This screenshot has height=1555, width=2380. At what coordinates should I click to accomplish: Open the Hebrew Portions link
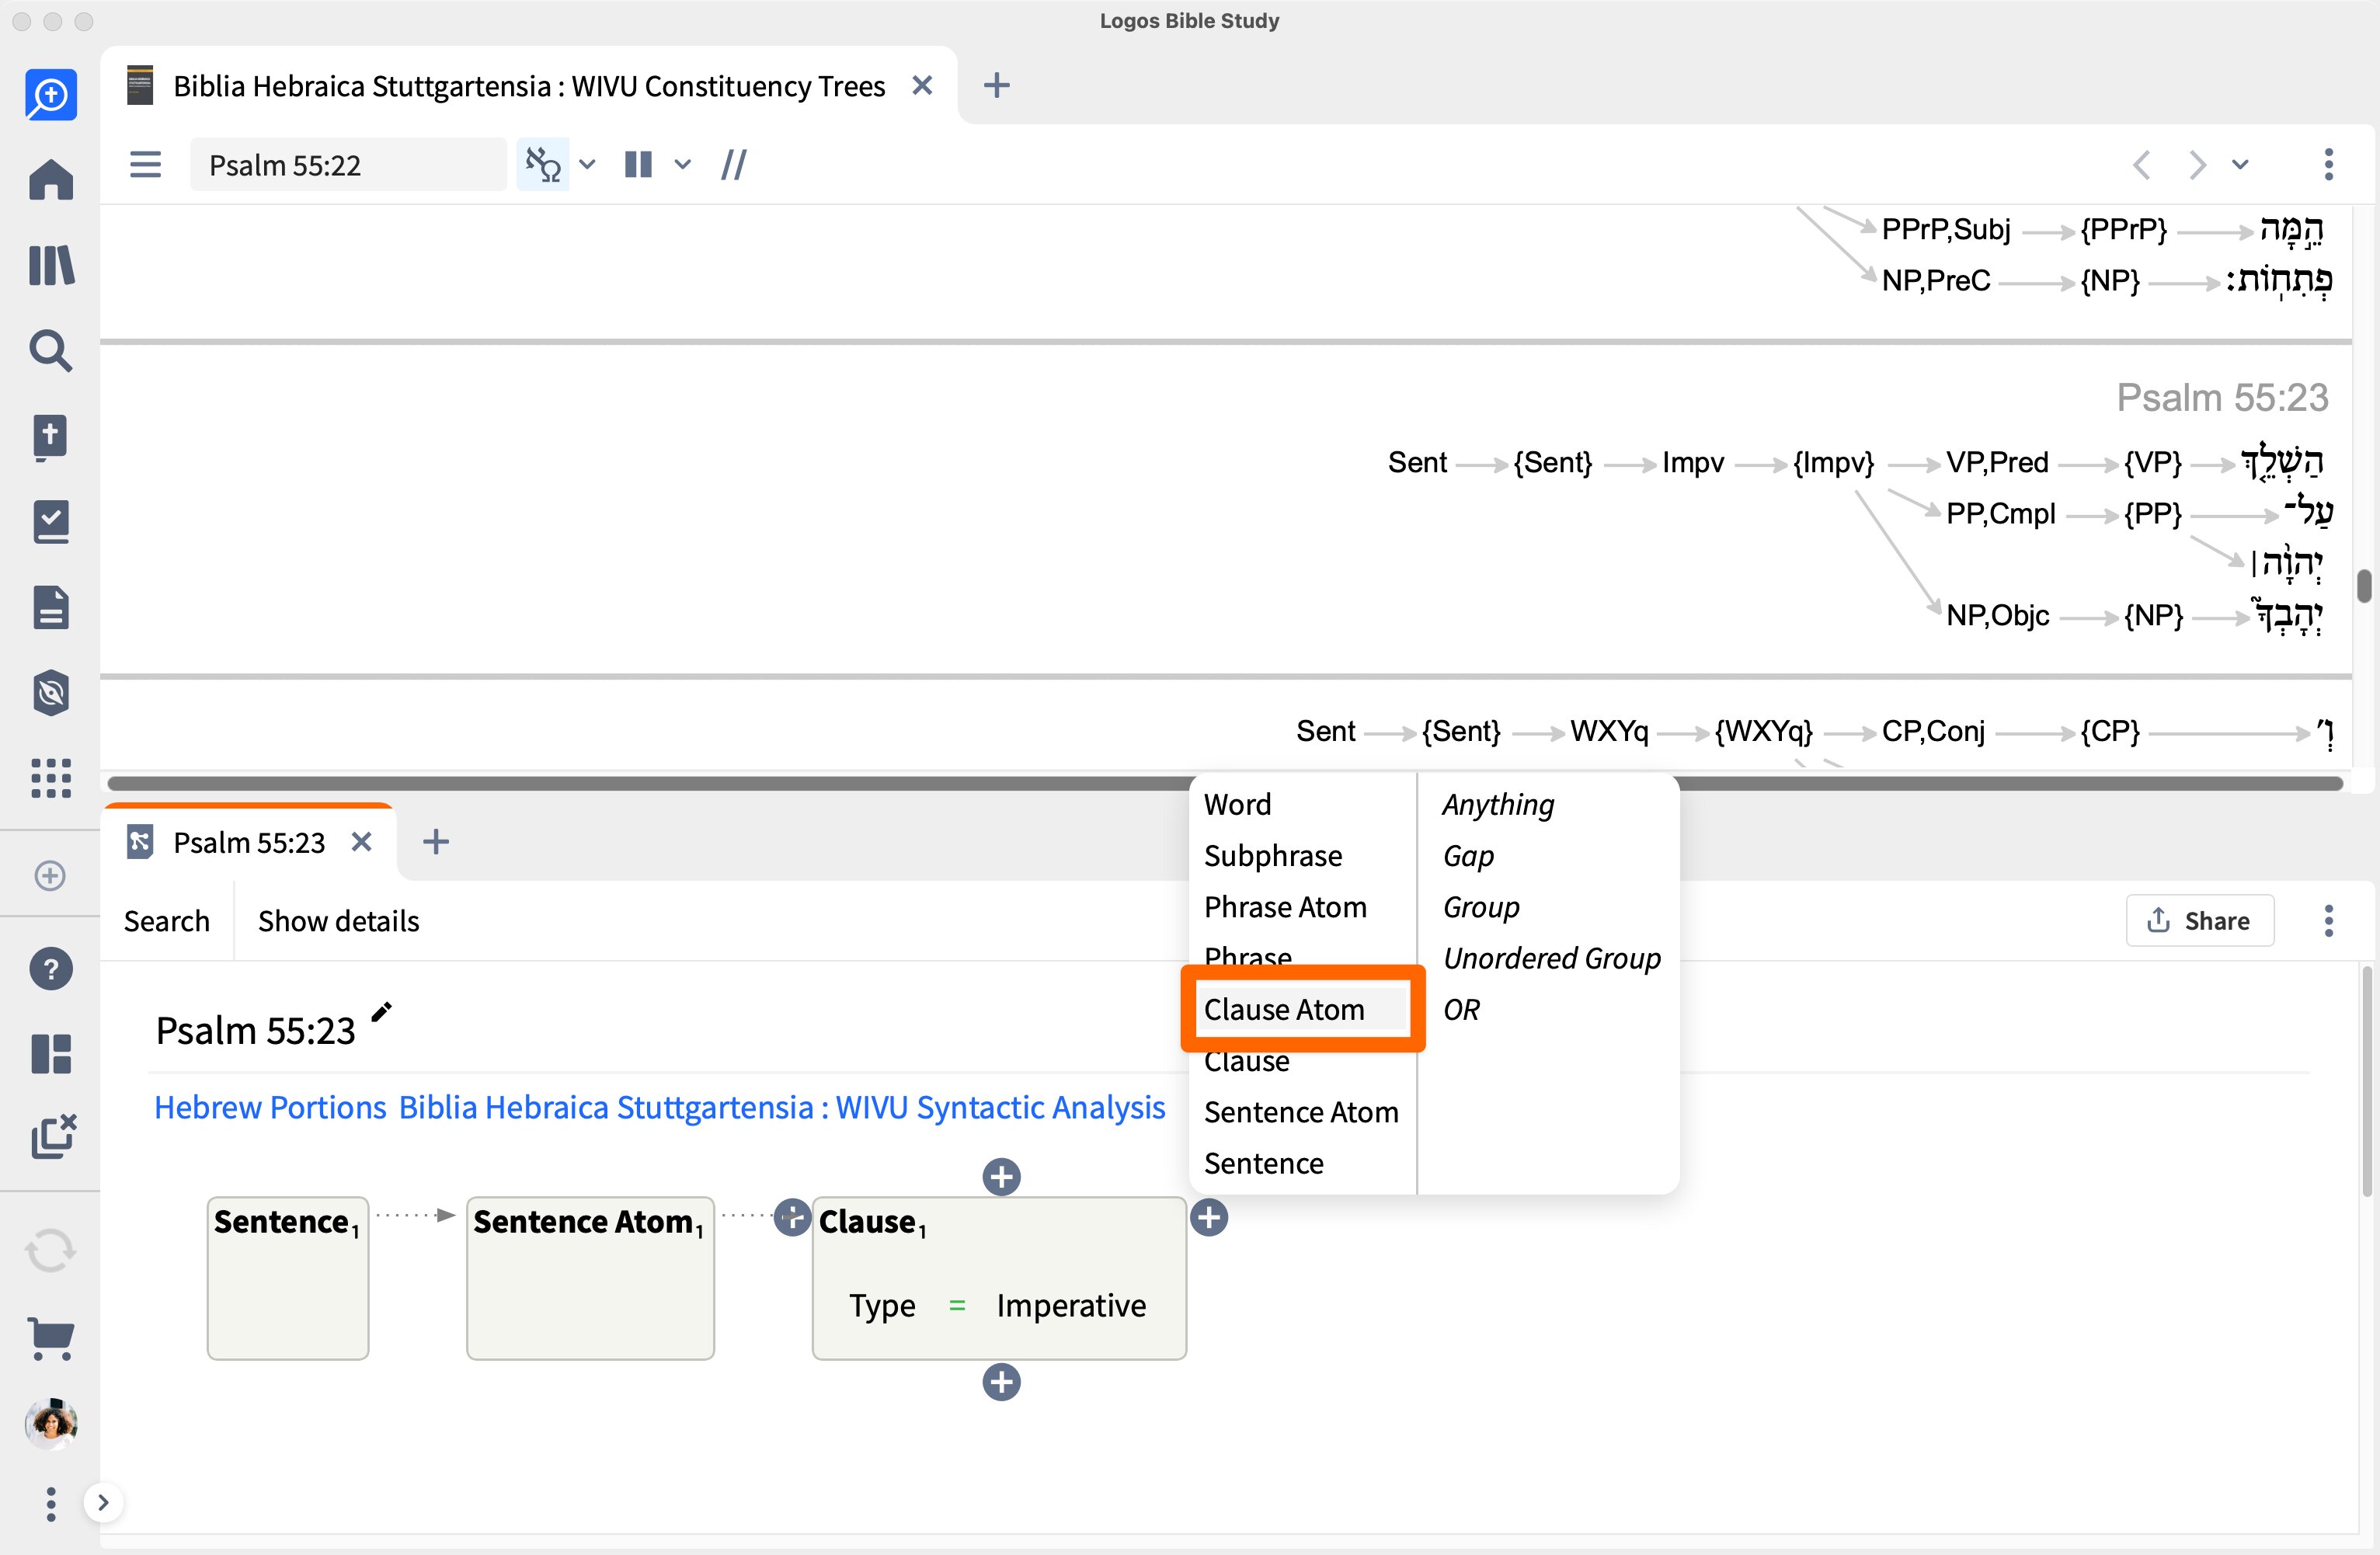point(270,1107)
